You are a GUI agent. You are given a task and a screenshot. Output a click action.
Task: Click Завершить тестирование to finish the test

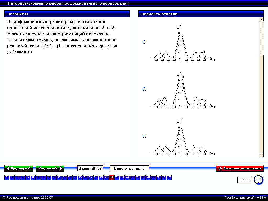click(240, 168)
